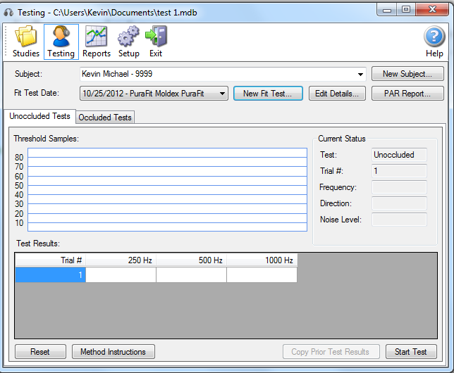Click the Start Test button

(411, 352)
